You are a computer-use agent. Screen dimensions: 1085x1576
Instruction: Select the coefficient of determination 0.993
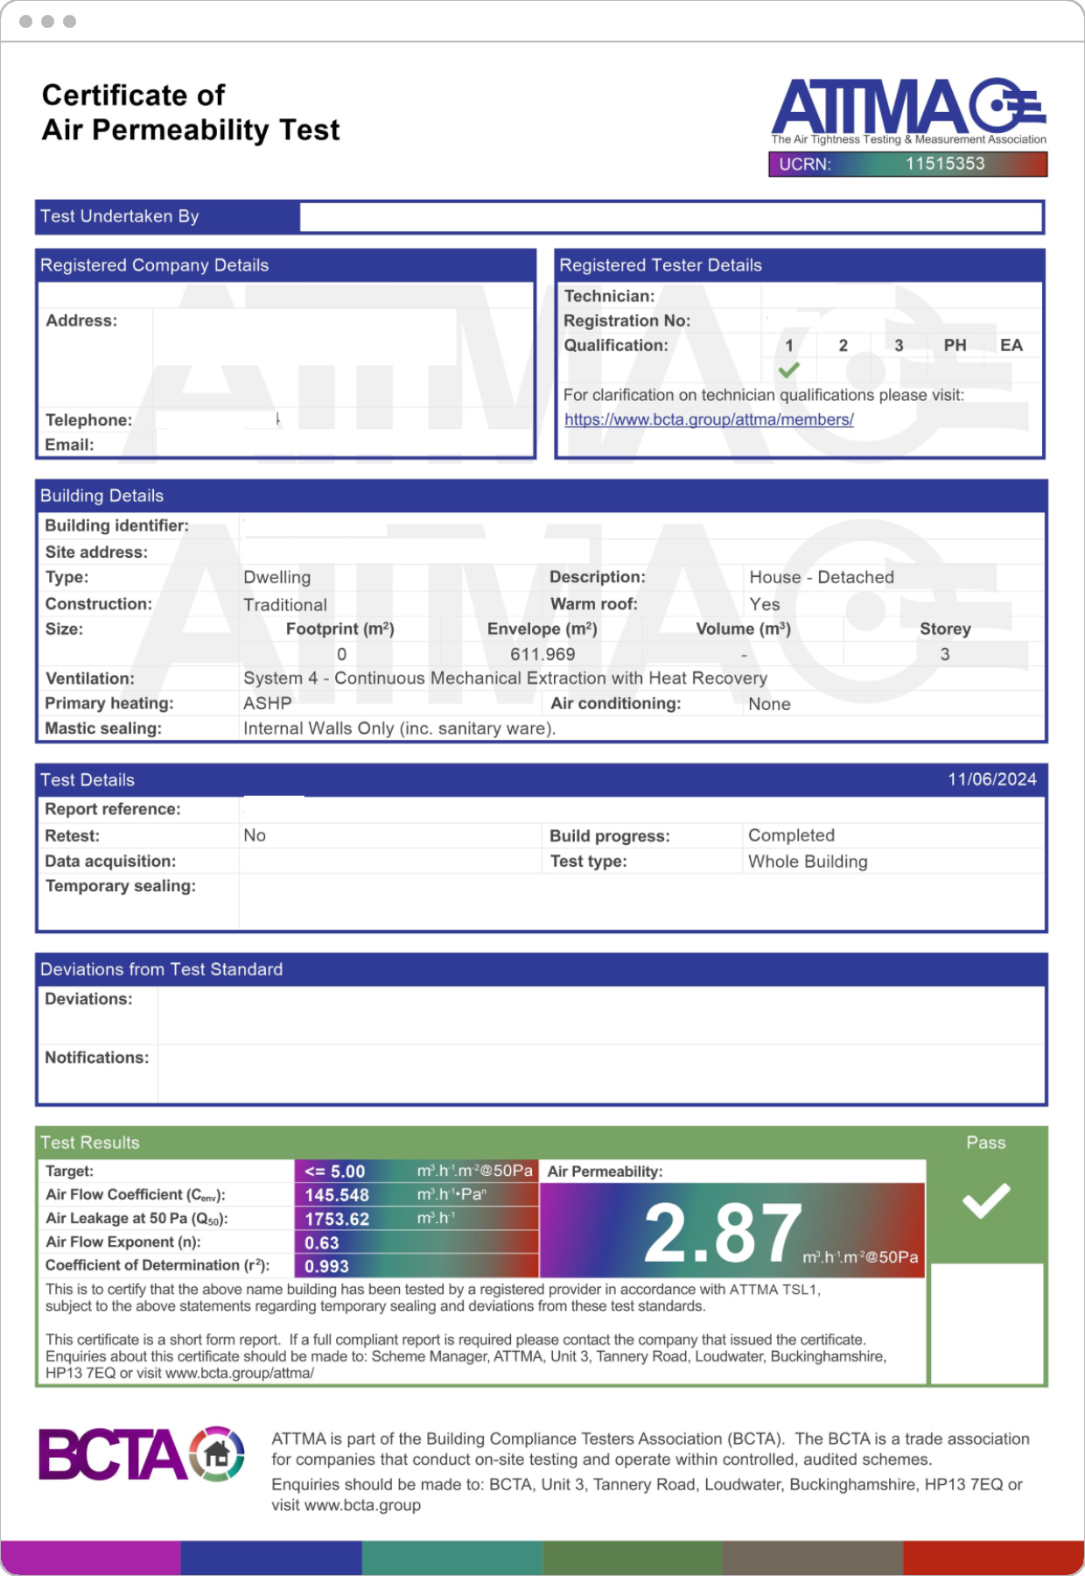tap(326, 1266)
